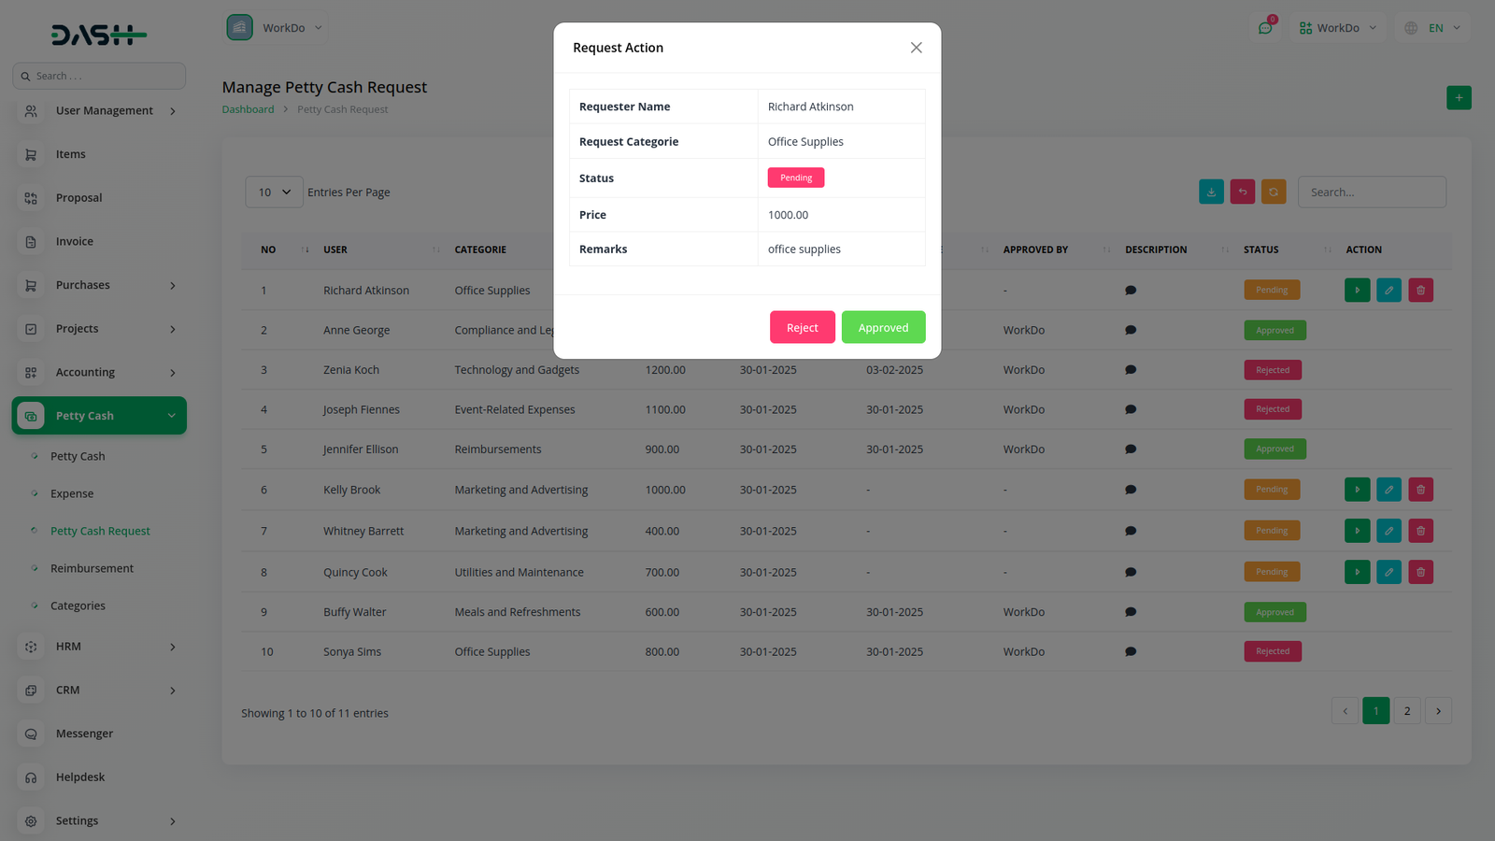Viewport: 1495px width, 841px height.
Task: Click the orange refresh icon
Action: coord(1274,192)
